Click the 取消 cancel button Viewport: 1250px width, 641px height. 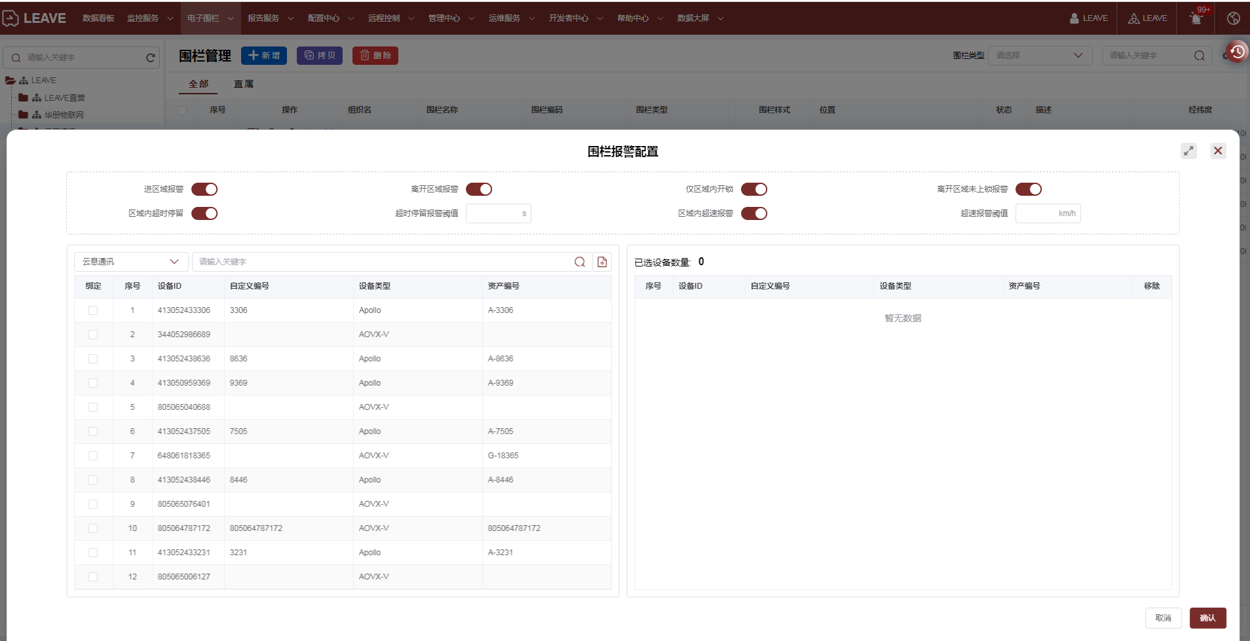click(1164, 618)
